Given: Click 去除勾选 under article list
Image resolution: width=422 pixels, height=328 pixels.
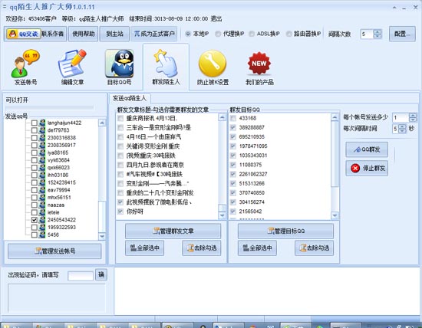Looking at the screenshot, I should tap(202, 248).
